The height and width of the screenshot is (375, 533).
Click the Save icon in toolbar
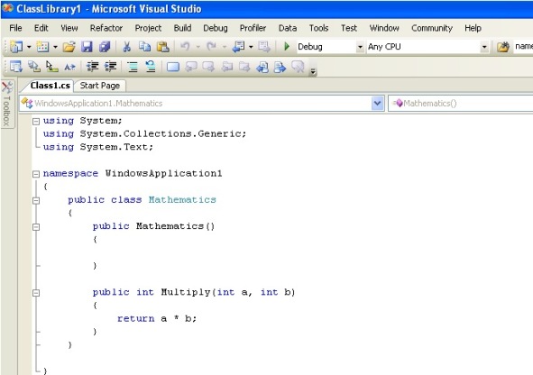click(87, 47)
